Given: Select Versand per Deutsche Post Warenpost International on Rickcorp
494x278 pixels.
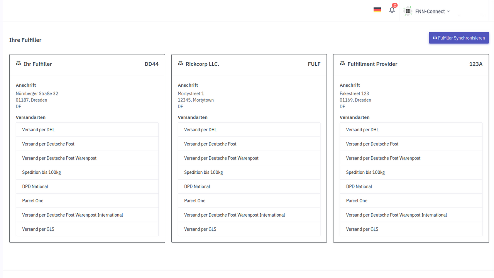Looking at the screenshot, I should (x=234, y=215).
